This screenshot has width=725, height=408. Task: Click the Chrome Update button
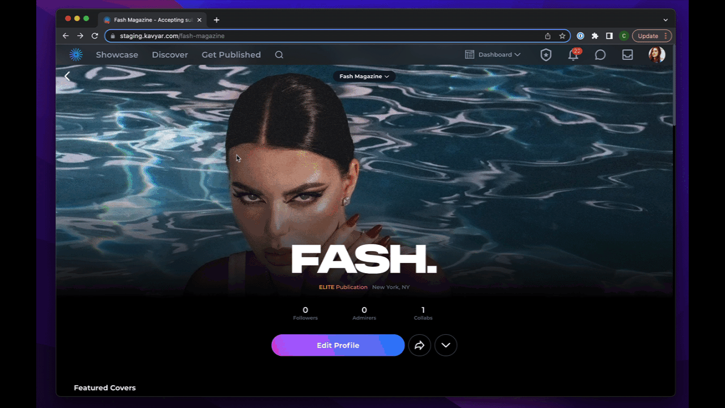click(652, 36)
